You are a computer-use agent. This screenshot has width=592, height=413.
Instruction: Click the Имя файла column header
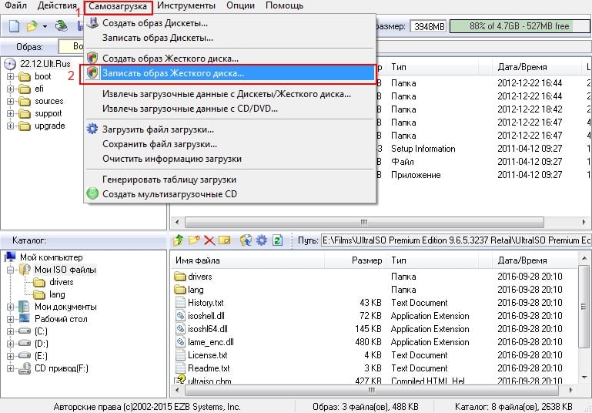(x=199, y=260)
